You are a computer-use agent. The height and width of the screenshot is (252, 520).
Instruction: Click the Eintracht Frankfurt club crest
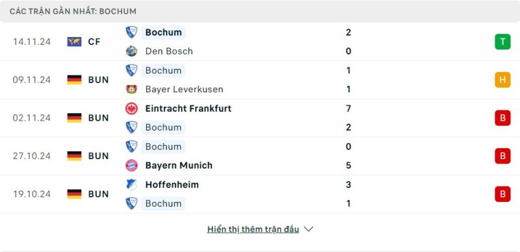point(131,108)
